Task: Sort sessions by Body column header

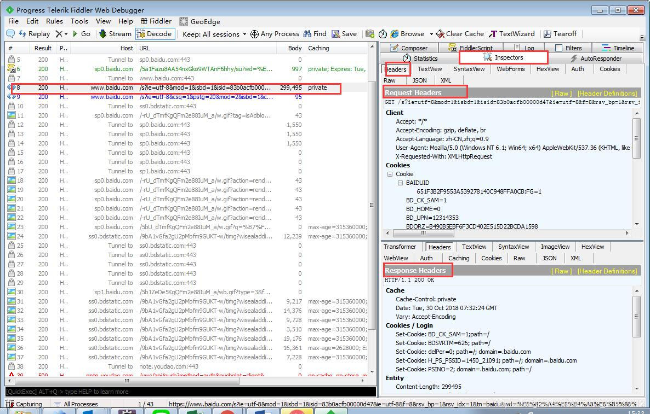Action: pyautogui.click(x=290, y=48)
